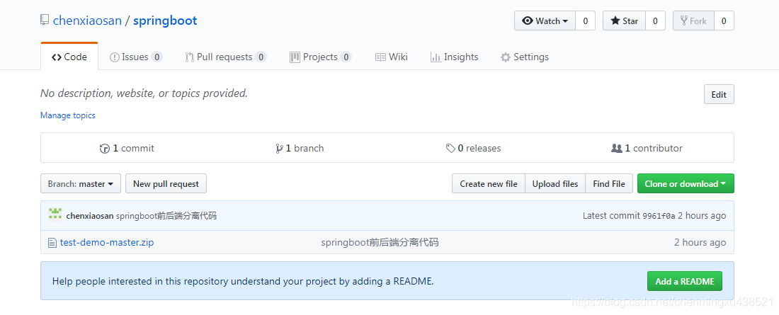Viewport: 779px width, 315px height.
Task: Click the code brackets icon on Code tab
Action: coord(56,57)
